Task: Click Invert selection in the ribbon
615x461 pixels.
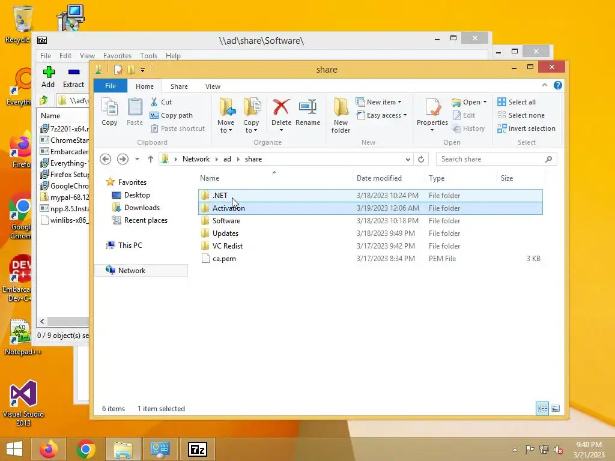Action: pos(526,128)
